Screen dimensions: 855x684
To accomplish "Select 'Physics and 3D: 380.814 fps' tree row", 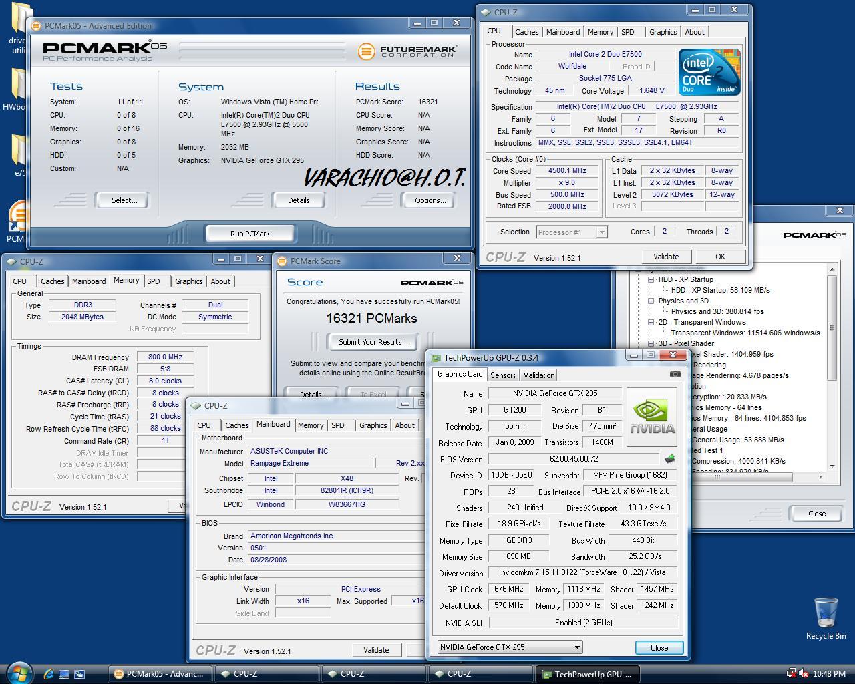I will point(717,311).
